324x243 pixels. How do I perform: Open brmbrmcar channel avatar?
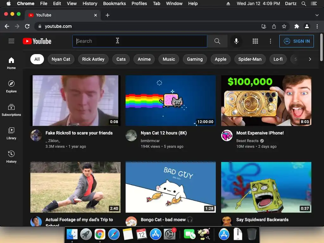(x=131, y=135)
